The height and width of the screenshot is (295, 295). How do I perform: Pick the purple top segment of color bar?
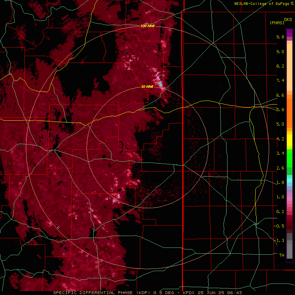coord(289,33)
